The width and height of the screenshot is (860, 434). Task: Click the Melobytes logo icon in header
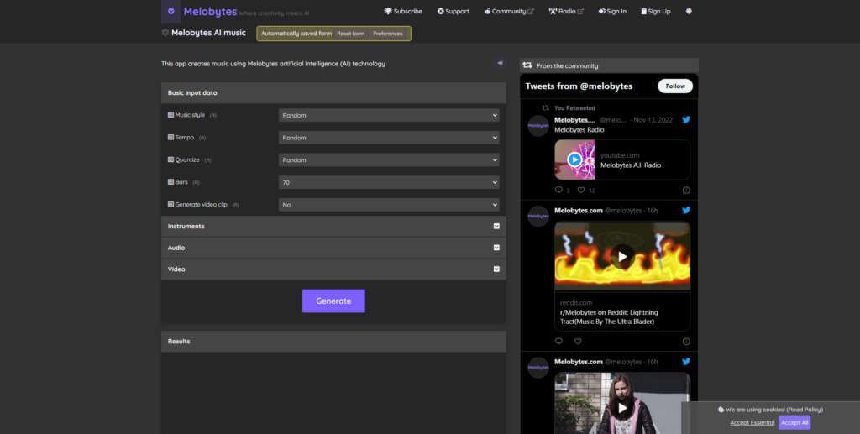[x=171, y=11]
